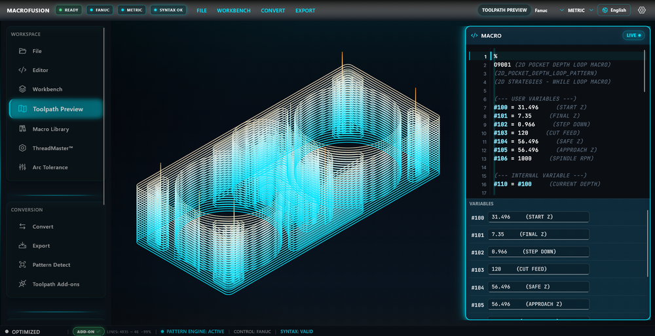Open the Fanuc controller dropdown
Screen dimensions: 655x336
click(x=548, y=10)
